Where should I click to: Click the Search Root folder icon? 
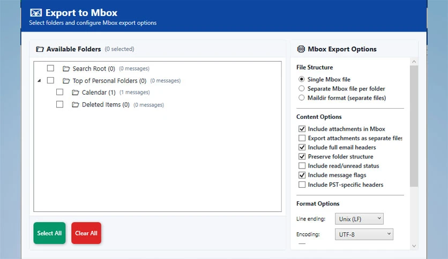pyautogui.click(x=66, y=68)
